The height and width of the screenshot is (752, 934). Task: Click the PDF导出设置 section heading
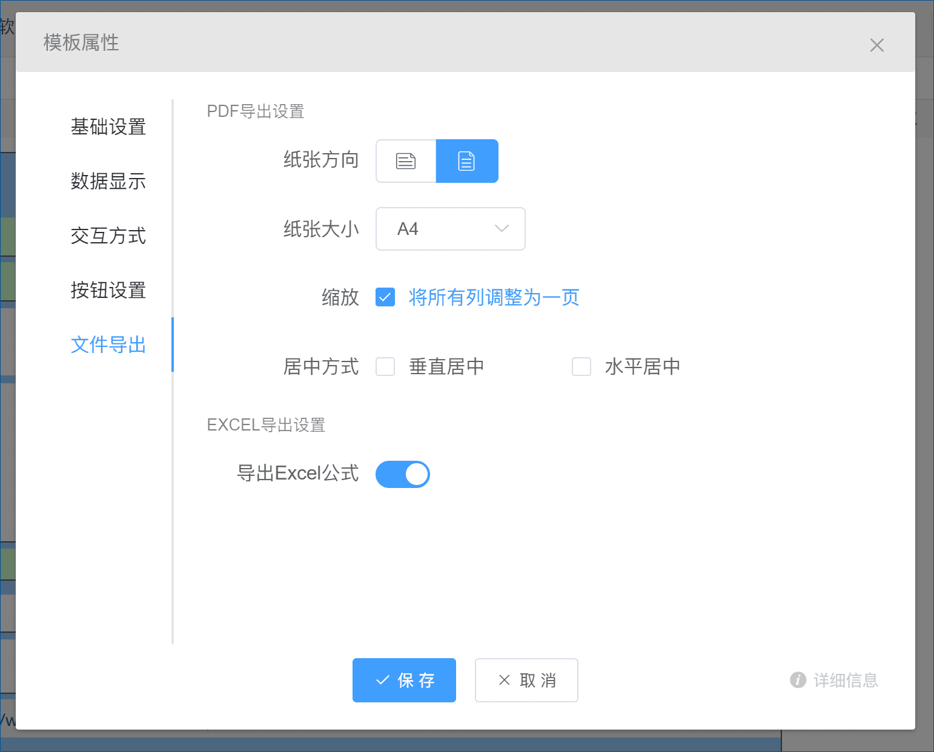(256, 111)
